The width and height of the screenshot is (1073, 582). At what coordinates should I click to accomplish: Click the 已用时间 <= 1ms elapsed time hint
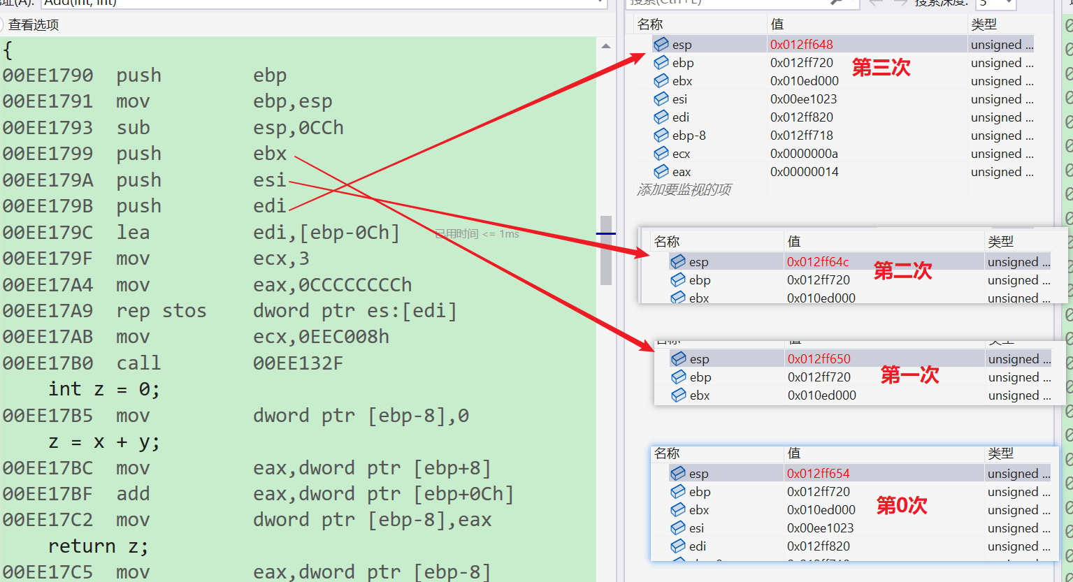pyautogui.click(x=477, y=234)
